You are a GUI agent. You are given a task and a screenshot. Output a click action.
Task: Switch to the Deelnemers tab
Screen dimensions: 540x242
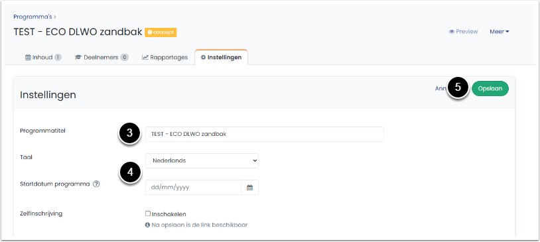(x=101, y=58)
